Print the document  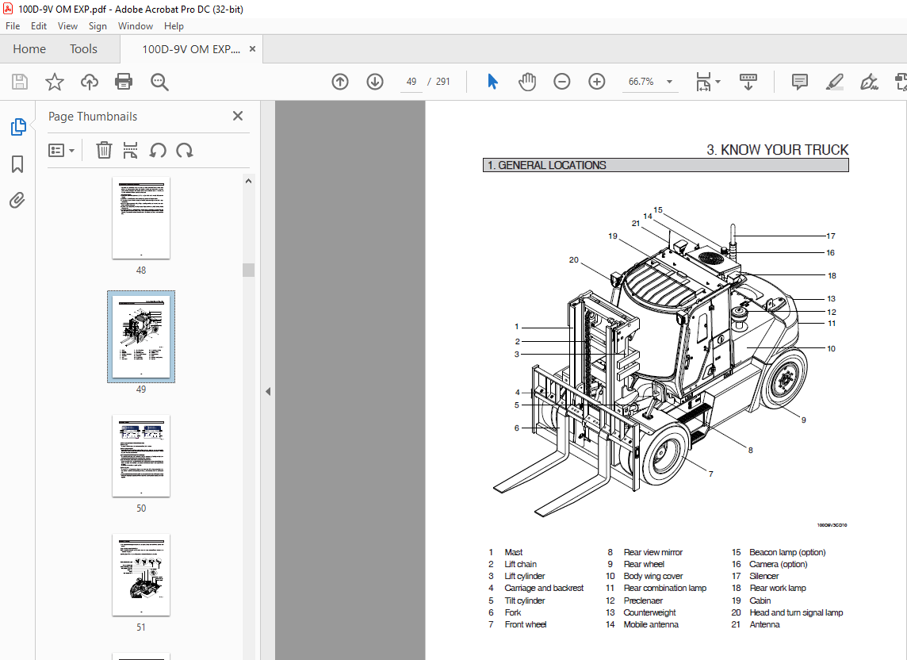coord(124,82)
